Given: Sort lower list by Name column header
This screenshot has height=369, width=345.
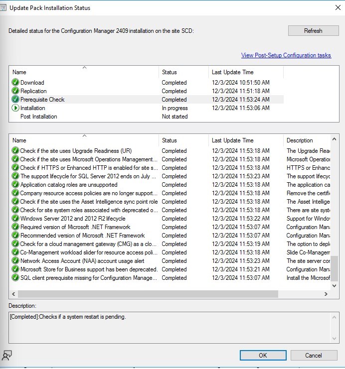Looking at the screenshot, I should [x=84, y=140].
